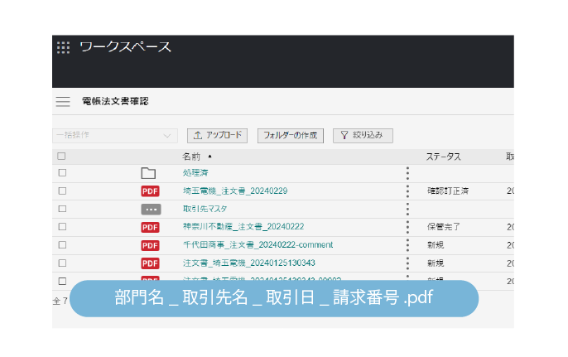
Task: Click the PDF icon of 神奈川不動産 row
Action: click(151, 227)
